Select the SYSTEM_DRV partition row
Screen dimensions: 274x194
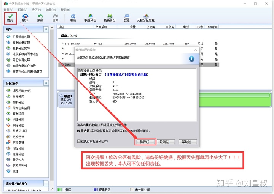click(139, 44)
